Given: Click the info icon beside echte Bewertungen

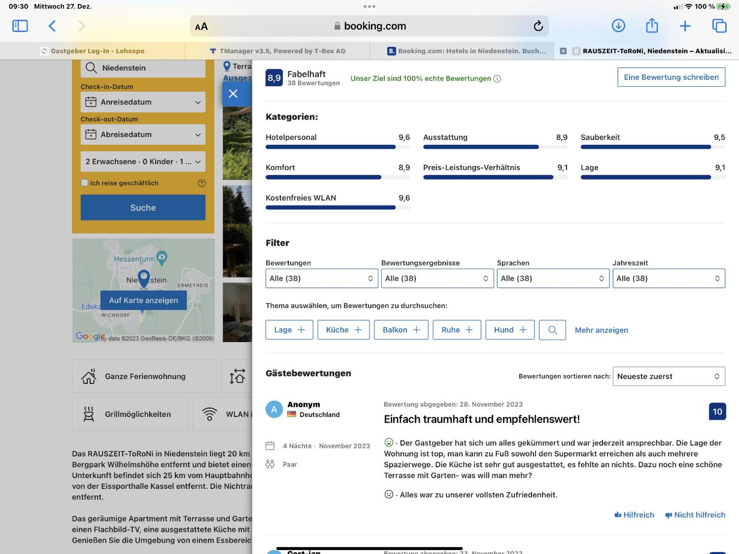Looking at the screenshot, I should [497, 78].
